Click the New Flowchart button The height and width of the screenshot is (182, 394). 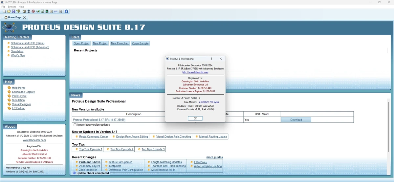point(120,43)
